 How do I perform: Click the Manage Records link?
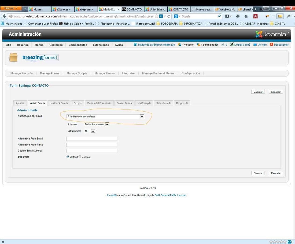click(21, 74)
